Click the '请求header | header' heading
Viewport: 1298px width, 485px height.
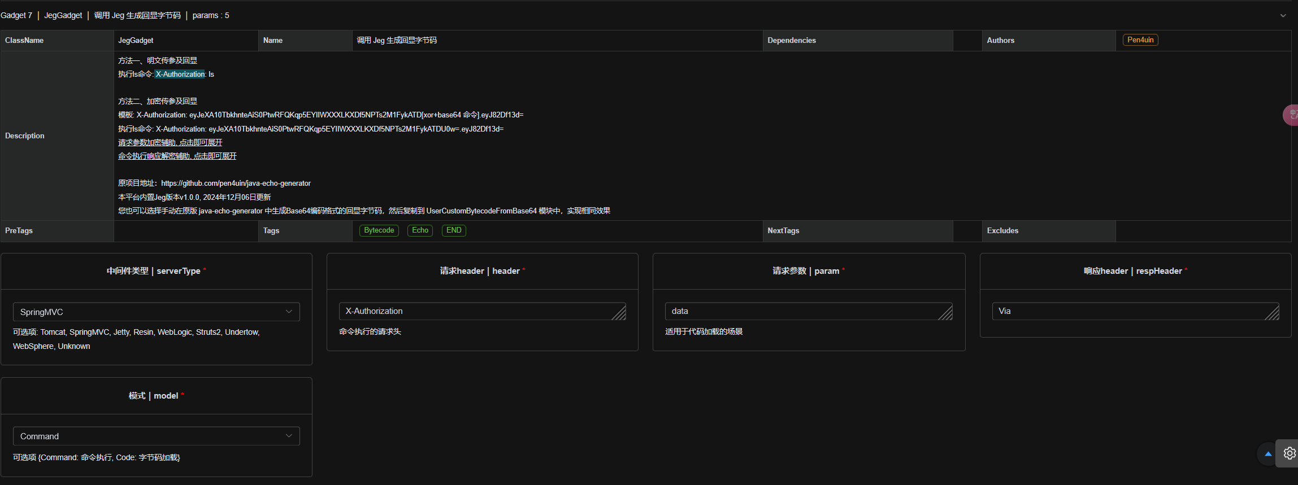pyautogui.click(x=480, y=271)
